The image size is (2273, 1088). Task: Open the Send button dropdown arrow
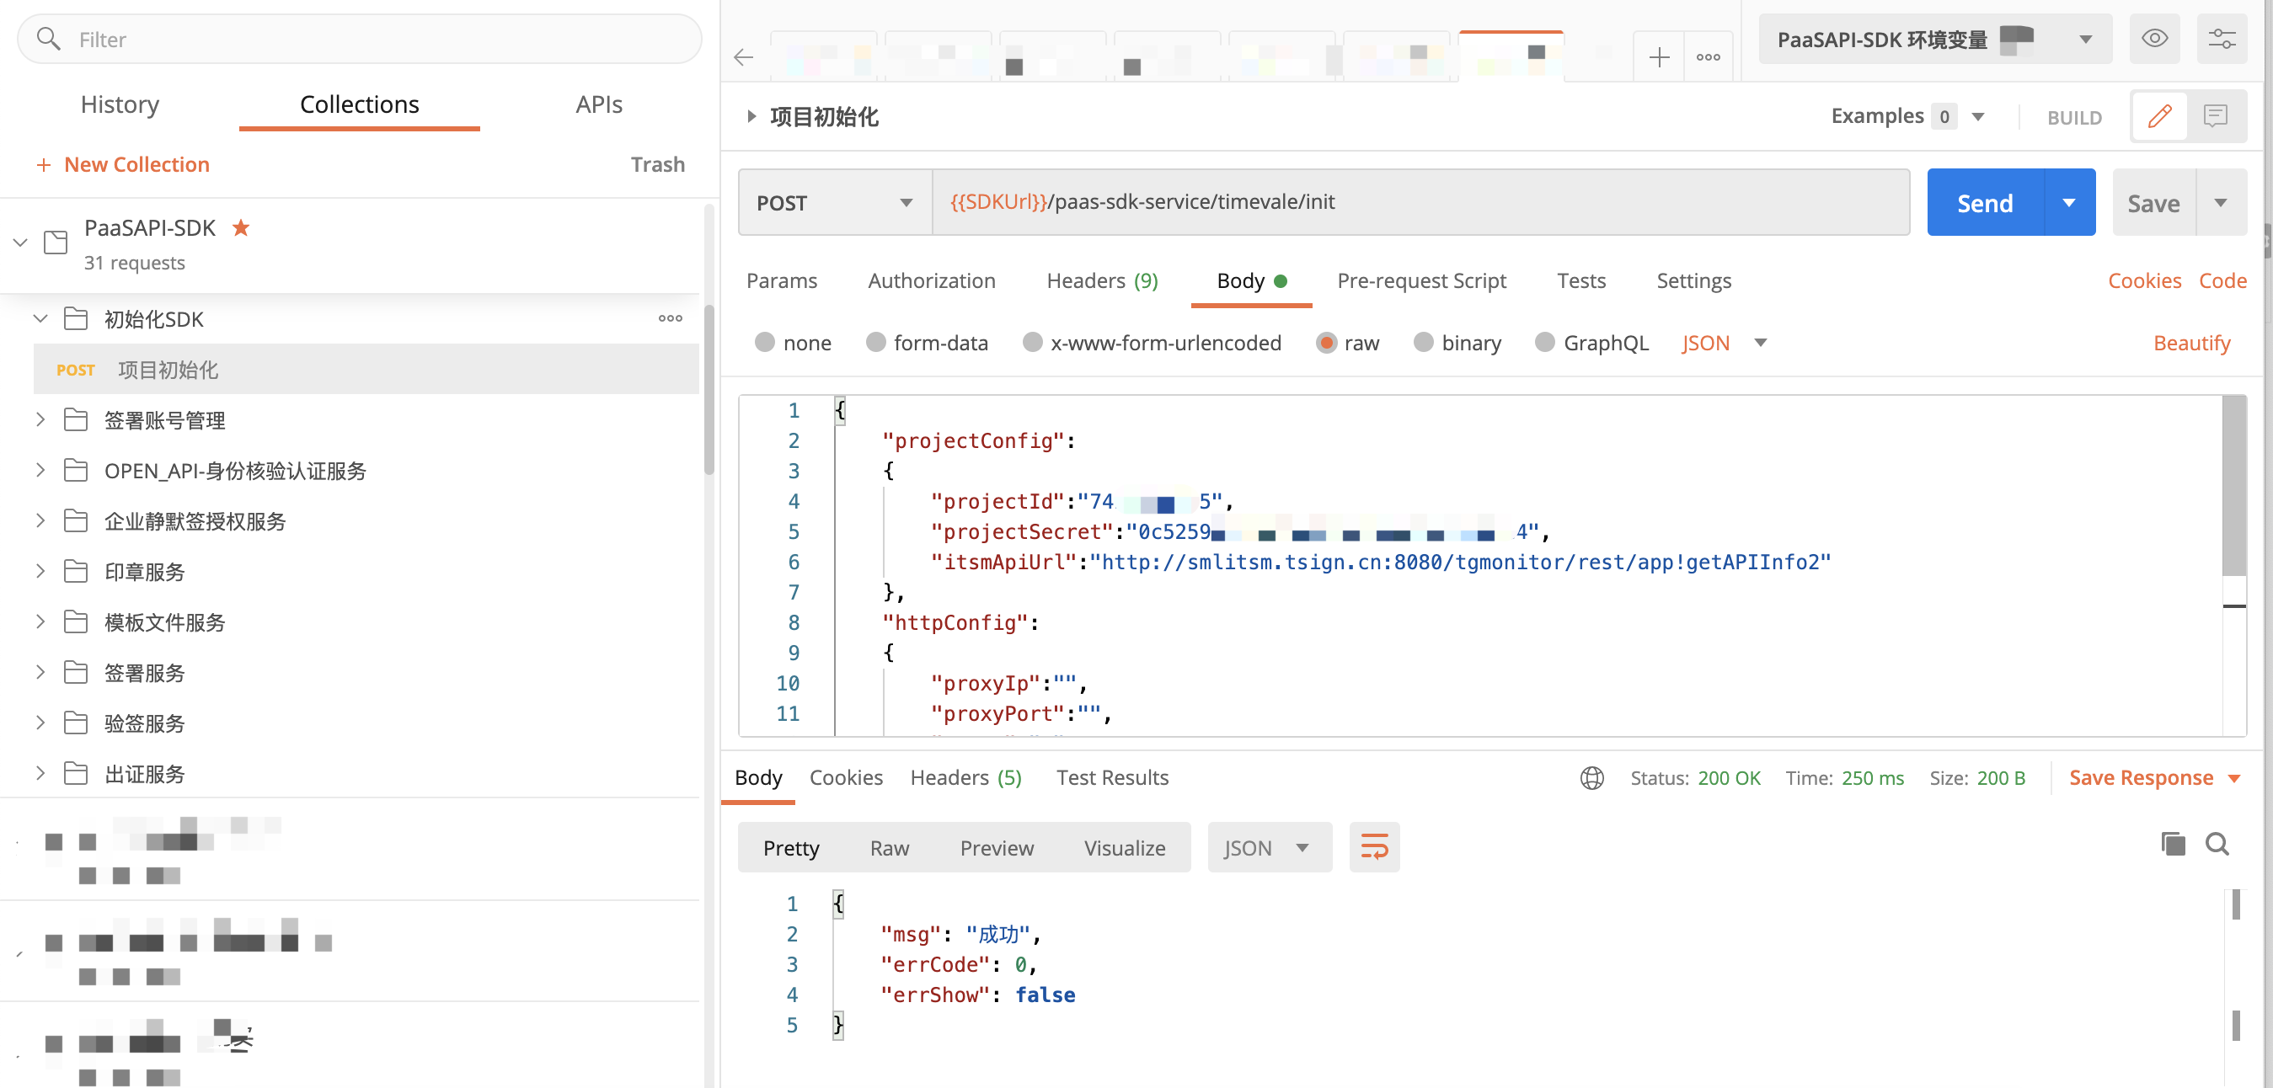[x=2068, y=202]
